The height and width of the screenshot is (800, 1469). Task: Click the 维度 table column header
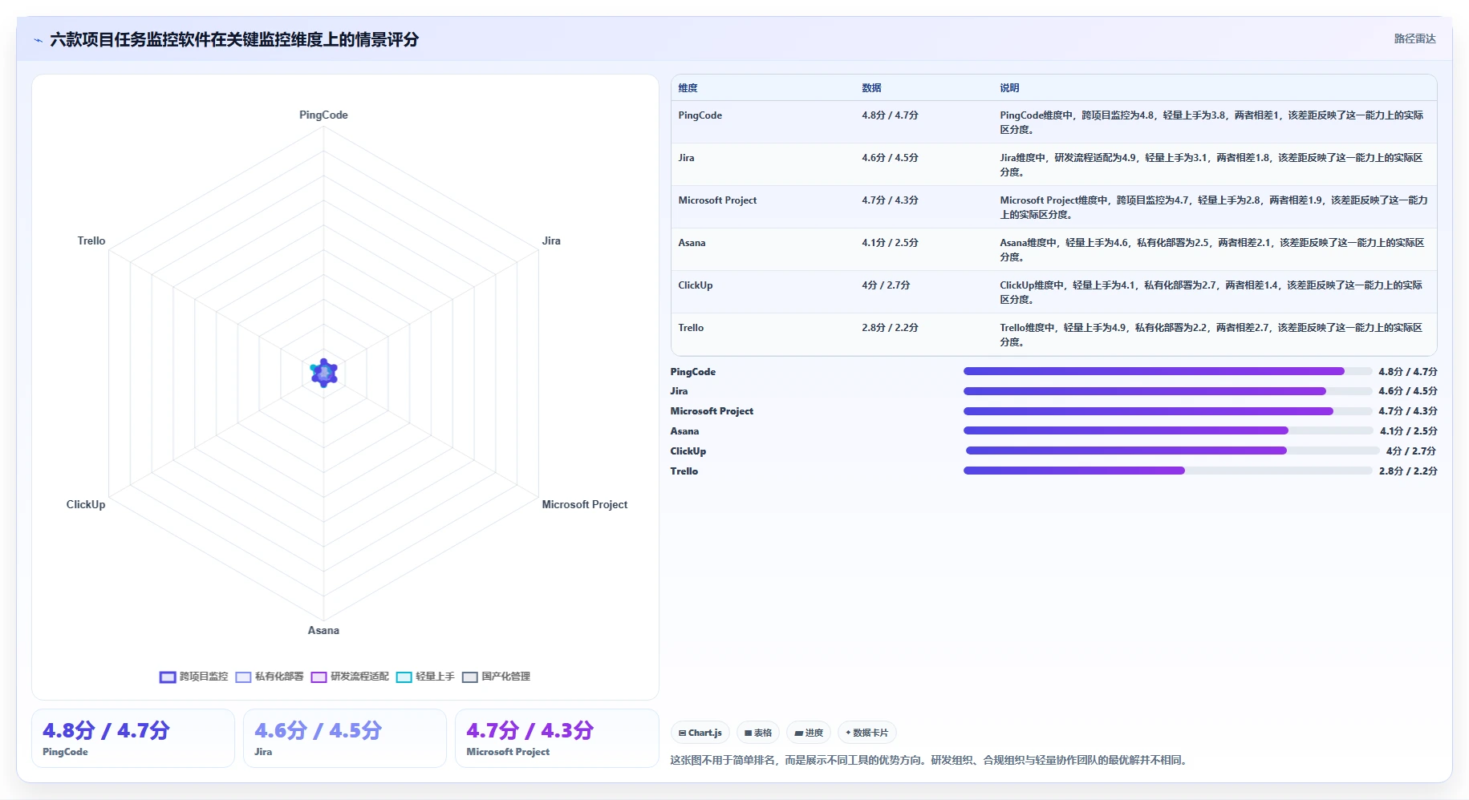click(688, 88)
